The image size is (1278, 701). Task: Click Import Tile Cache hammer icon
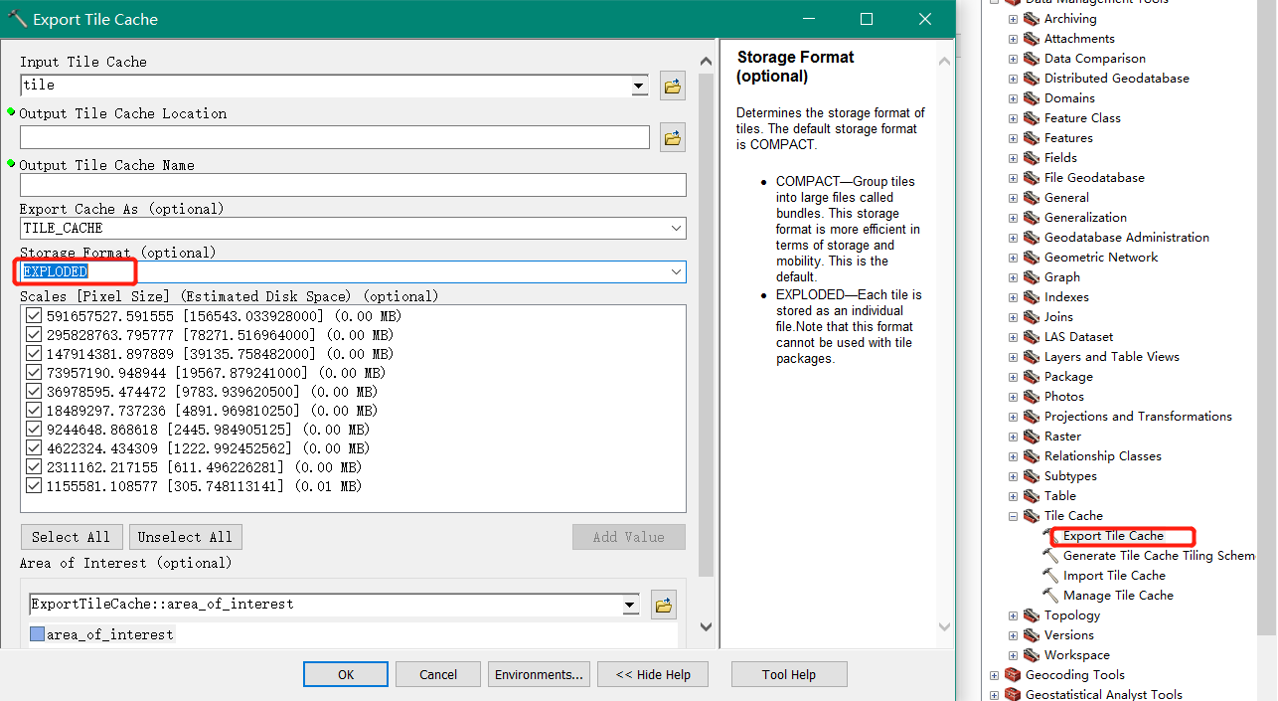pyautogui.click(x=1051, y=576)
